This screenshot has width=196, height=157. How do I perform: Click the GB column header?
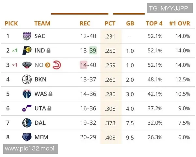(x=130, y=24)
